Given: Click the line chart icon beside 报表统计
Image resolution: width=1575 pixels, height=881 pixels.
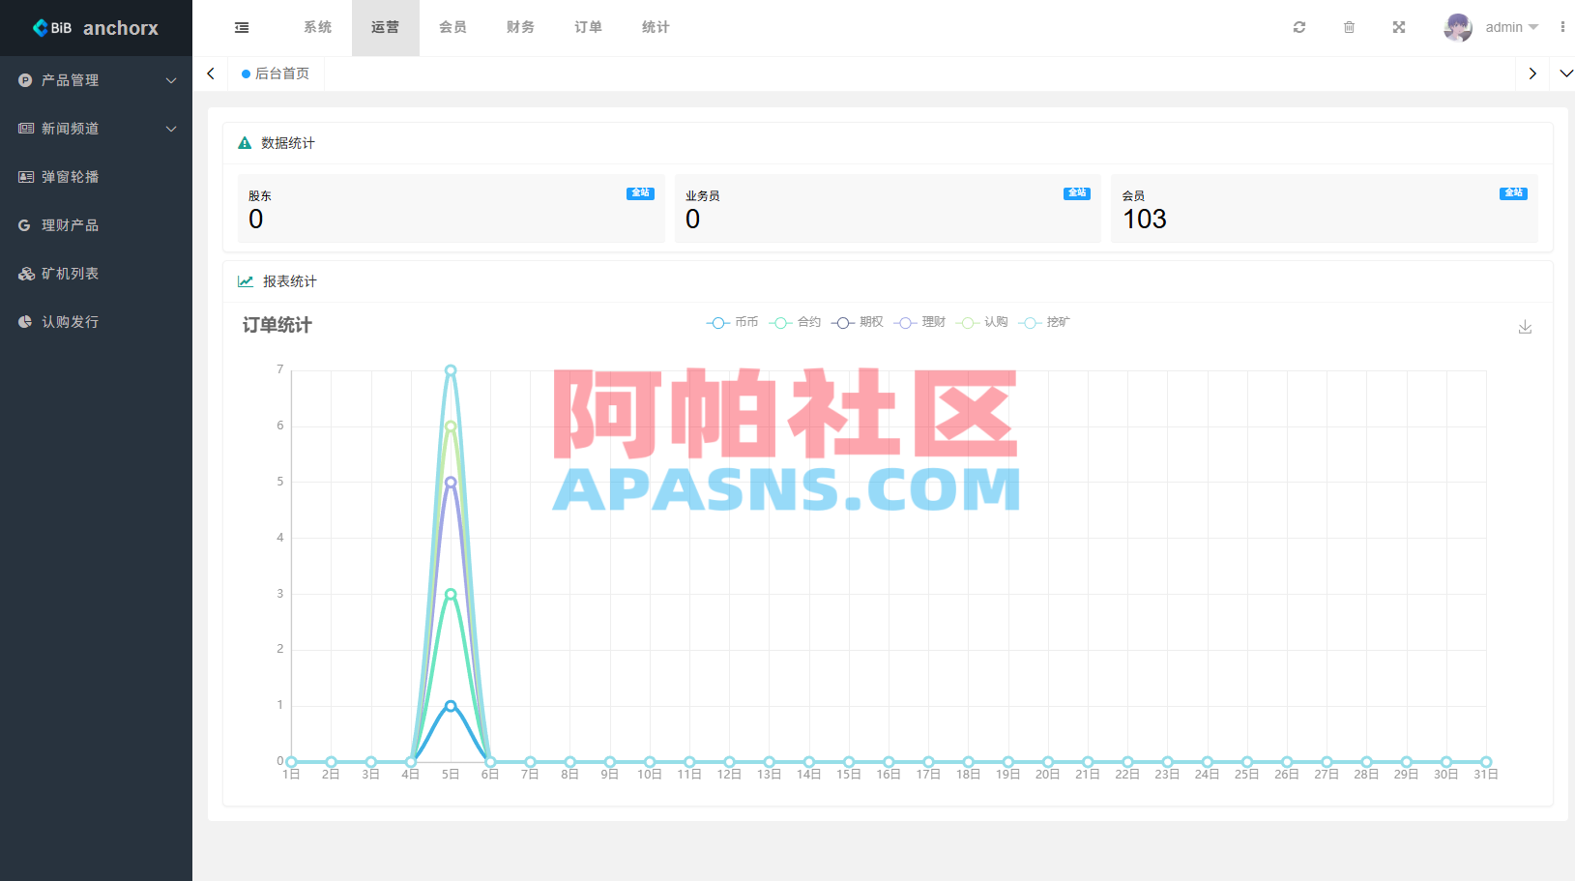Looking at the screenshot, I should (x=246, y=281).
